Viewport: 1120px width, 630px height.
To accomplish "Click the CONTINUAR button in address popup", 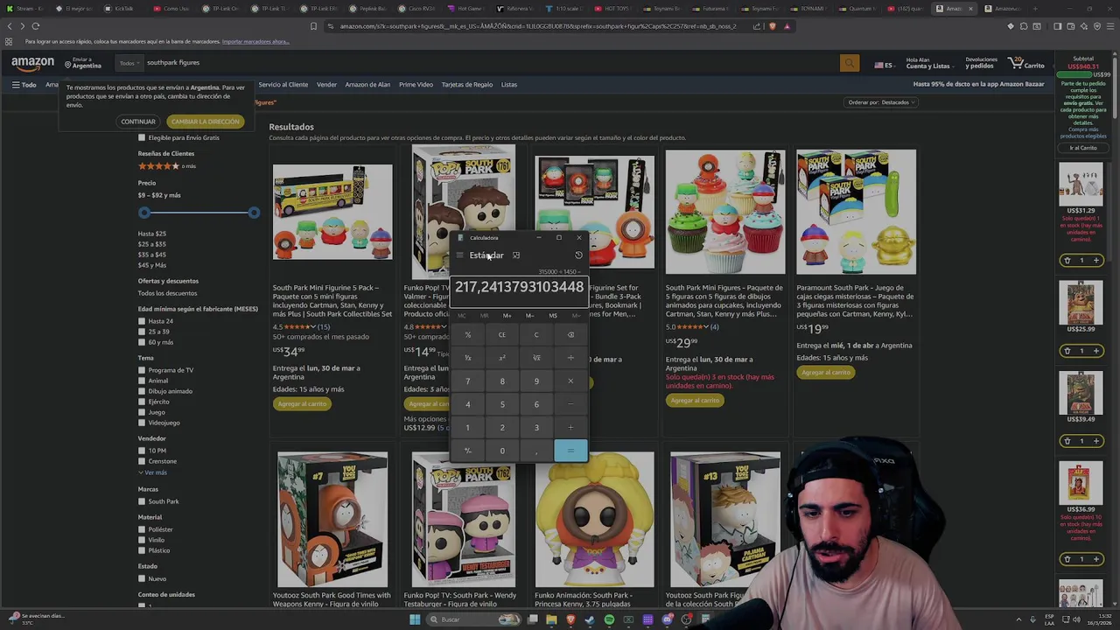I will (x=137, y=122).
